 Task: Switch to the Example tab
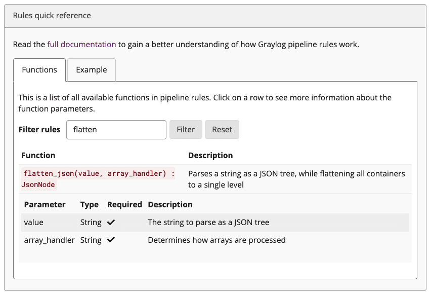91,69
